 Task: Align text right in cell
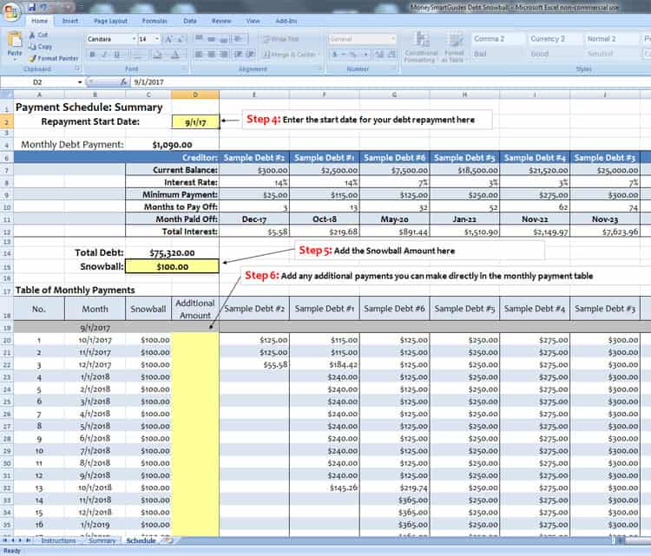[224, 55]
